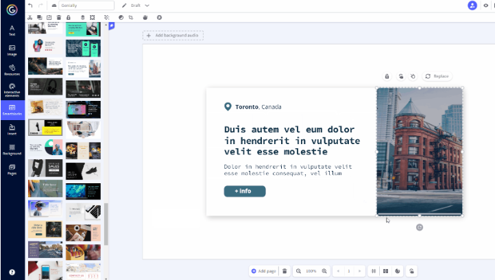
Task: Lock the selected image via floating lock
Action: click(387, 76)
